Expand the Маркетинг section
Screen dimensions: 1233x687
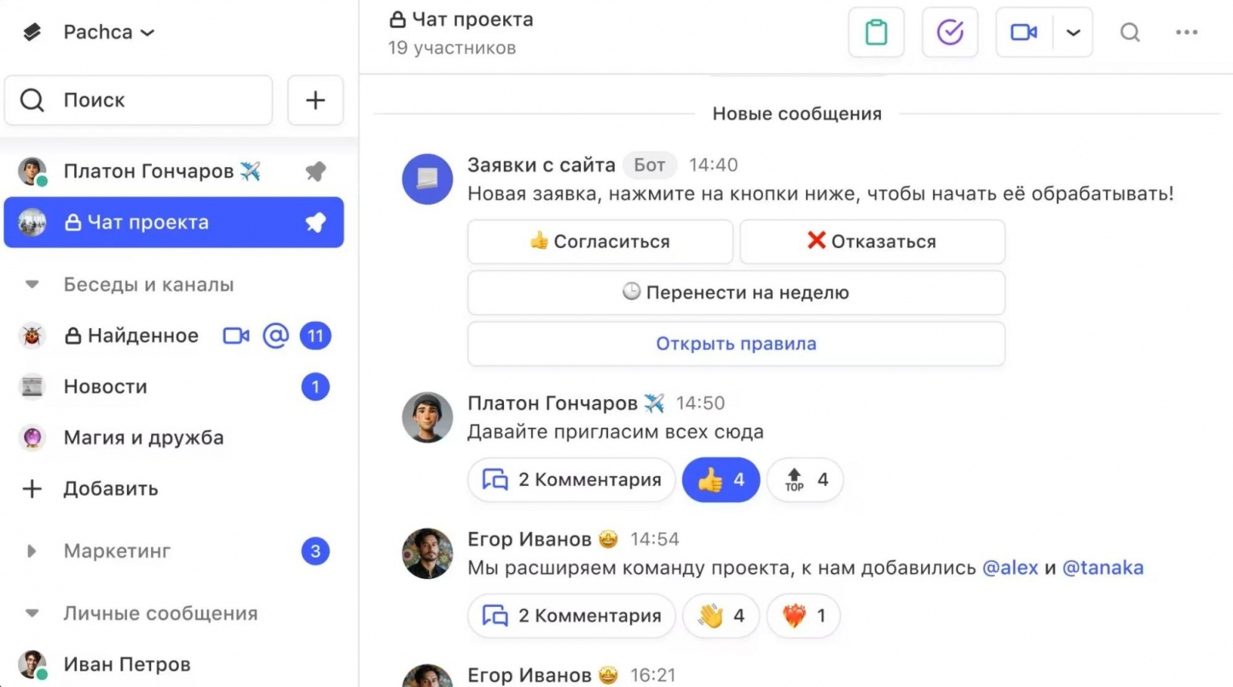pos(32,551)
